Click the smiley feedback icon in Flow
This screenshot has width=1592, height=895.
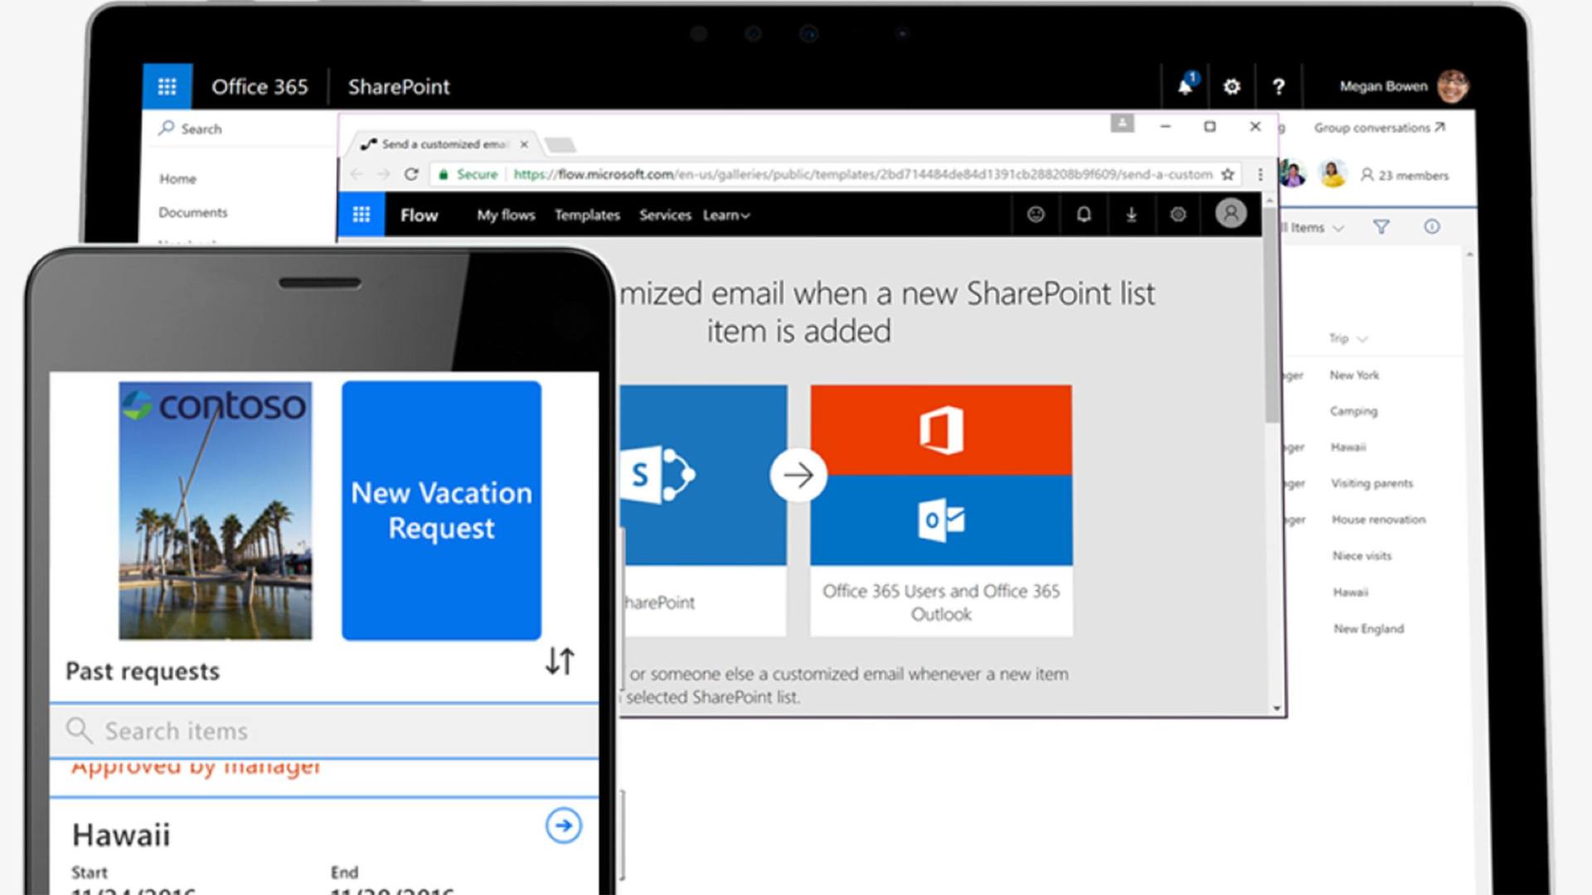(x=1036, y=215)
